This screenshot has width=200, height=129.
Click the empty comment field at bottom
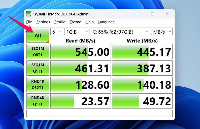99,114
